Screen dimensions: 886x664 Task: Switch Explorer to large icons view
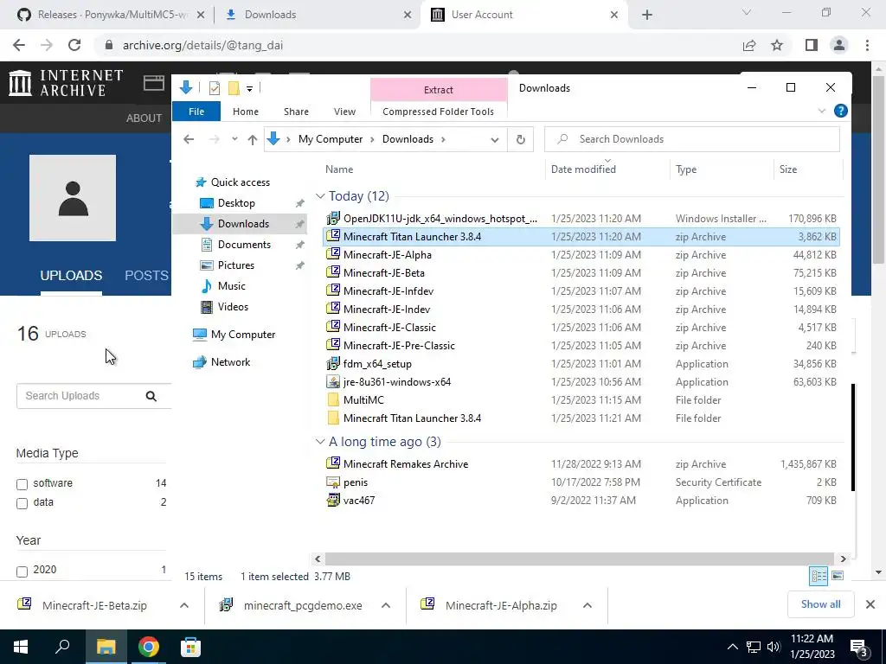pyautogui.click(x=838, y=576)
